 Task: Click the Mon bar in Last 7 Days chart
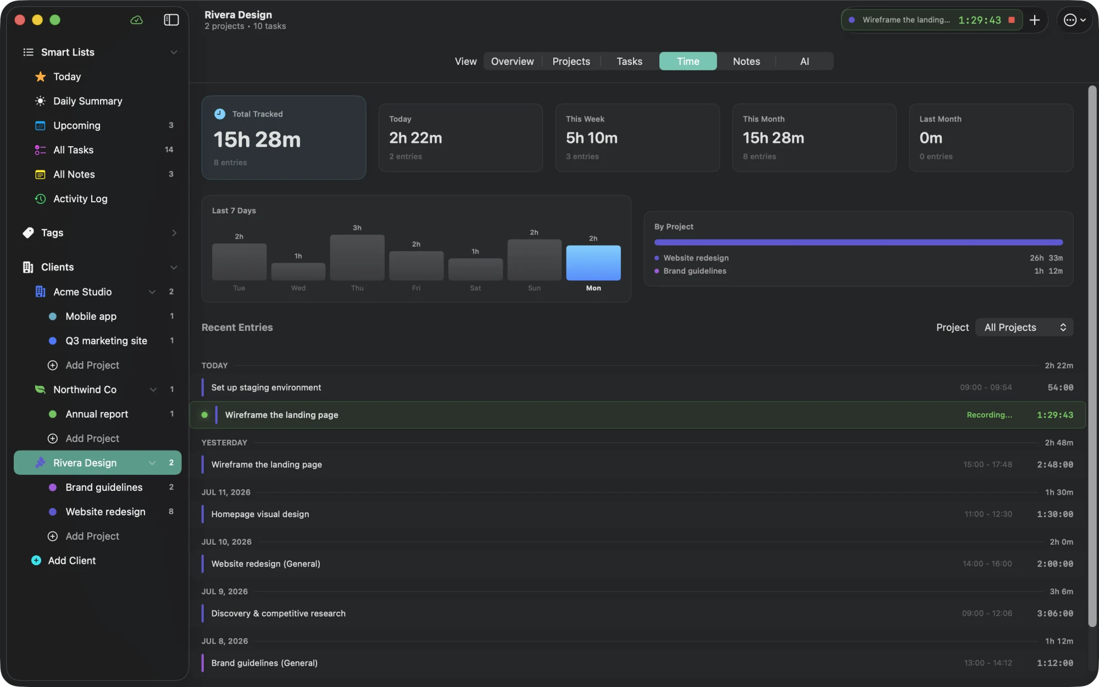click(593, 263)
